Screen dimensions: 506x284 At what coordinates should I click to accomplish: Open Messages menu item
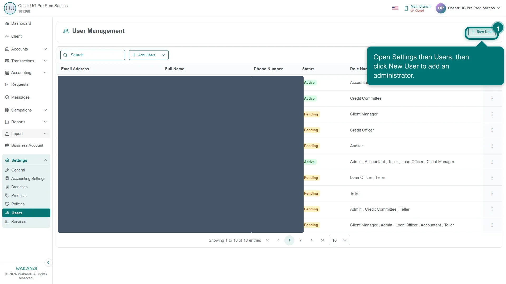(x=26, y=97)
